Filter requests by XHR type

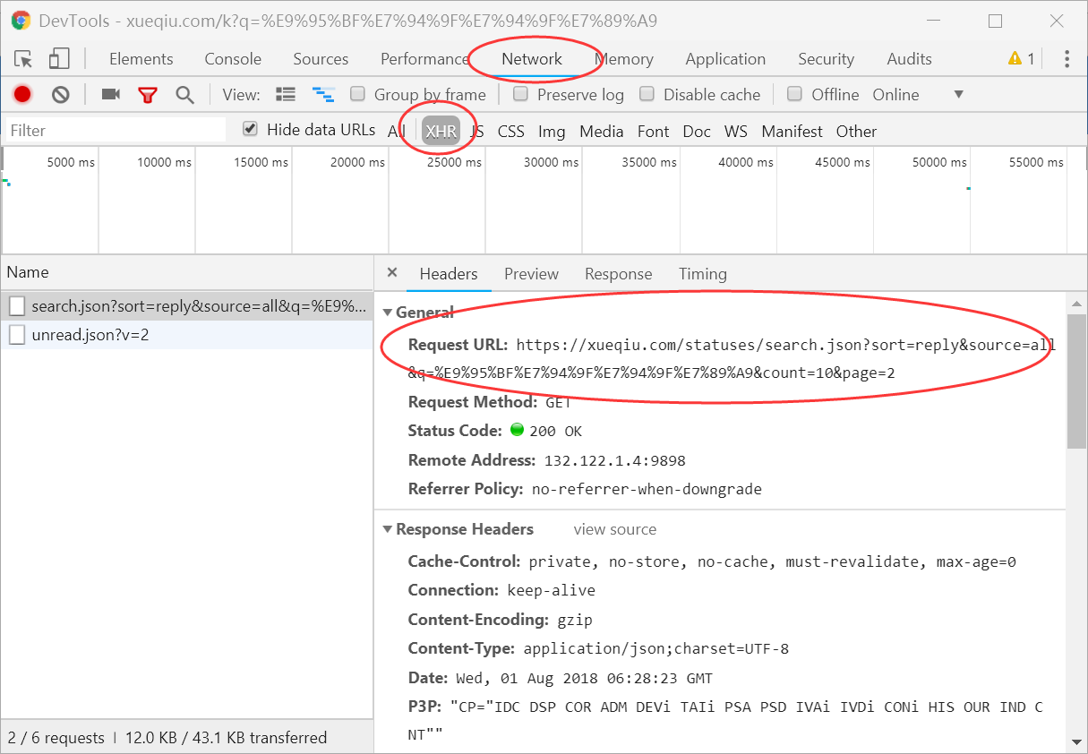[x=441, y=132]
